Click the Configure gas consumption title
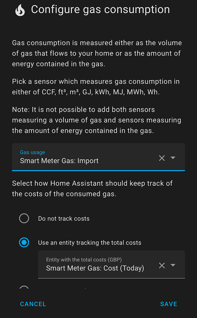 (100, 10)
